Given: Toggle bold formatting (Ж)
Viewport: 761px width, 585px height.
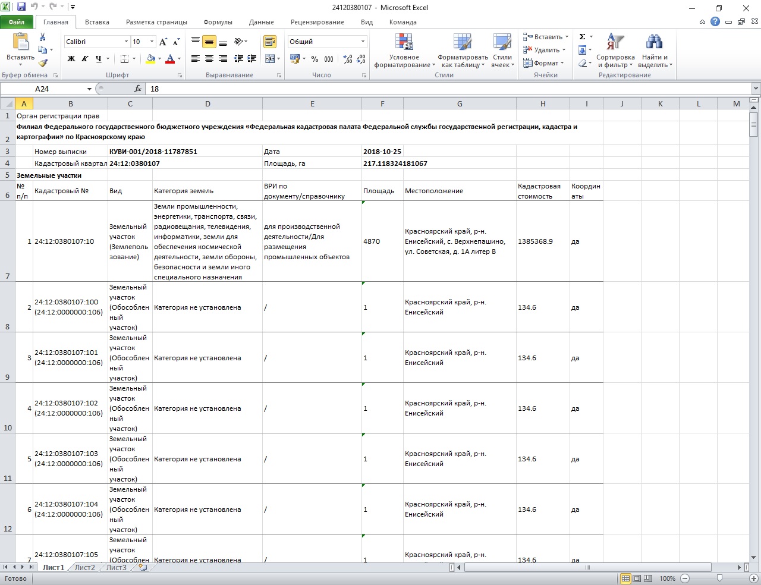Looking at the screenshot, I should [71, 59].
